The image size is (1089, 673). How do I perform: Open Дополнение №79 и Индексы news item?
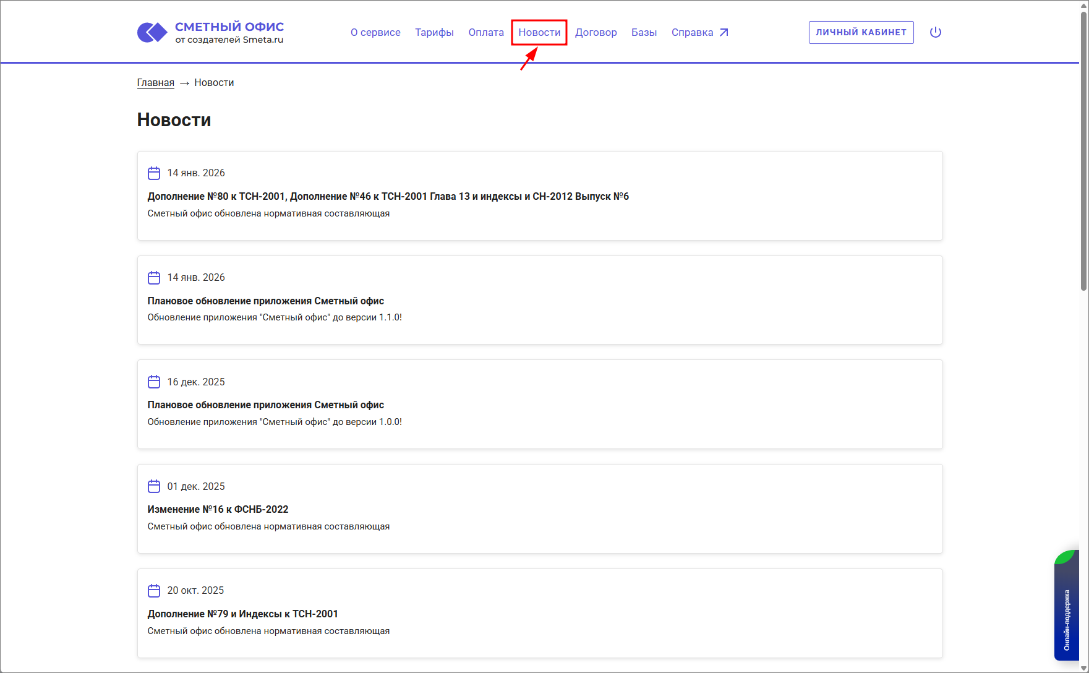(x=242, y=614)
